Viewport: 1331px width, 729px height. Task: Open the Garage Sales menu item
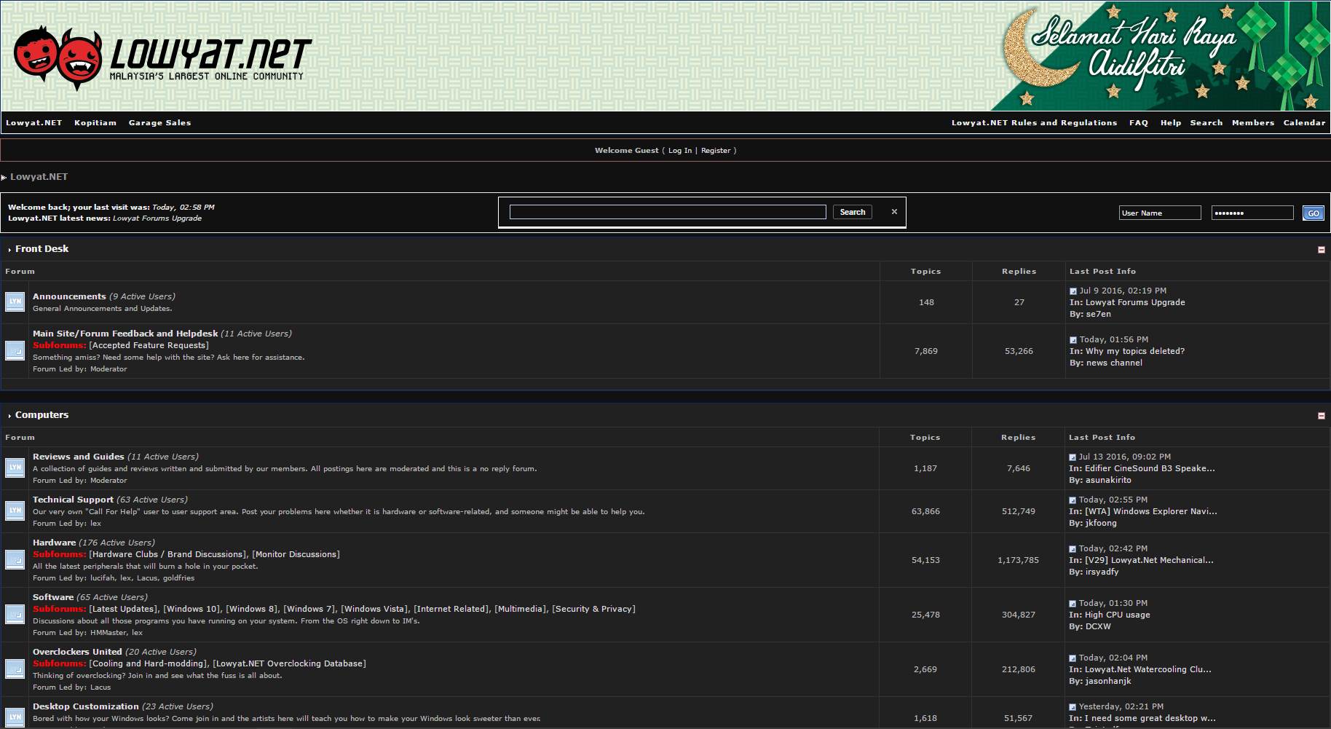point(160,122)
